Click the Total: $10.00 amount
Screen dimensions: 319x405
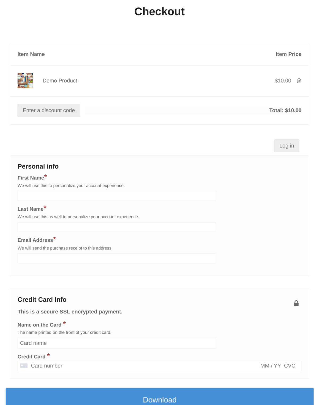point(285,110)
